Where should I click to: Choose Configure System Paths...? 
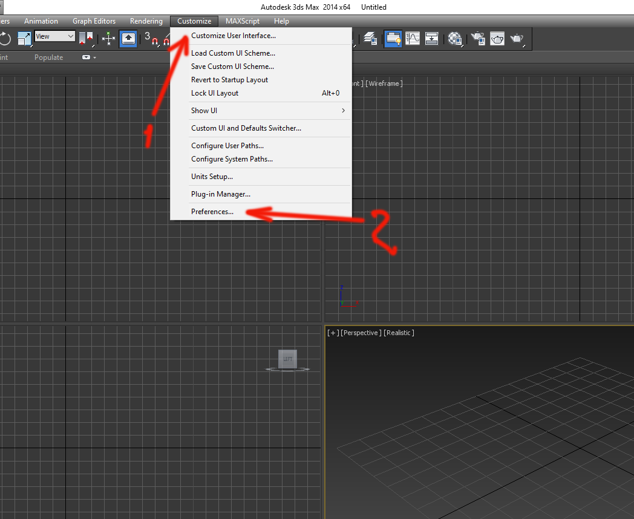[x=261, y=159]
